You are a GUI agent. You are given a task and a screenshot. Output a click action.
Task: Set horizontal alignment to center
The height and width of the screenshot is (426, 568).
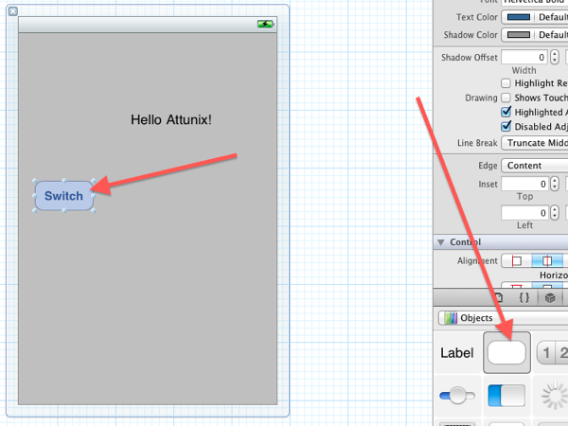[547, 261]
